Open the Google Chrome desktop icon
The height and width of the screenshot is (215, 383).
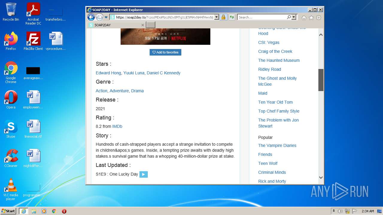pos(11,72)
